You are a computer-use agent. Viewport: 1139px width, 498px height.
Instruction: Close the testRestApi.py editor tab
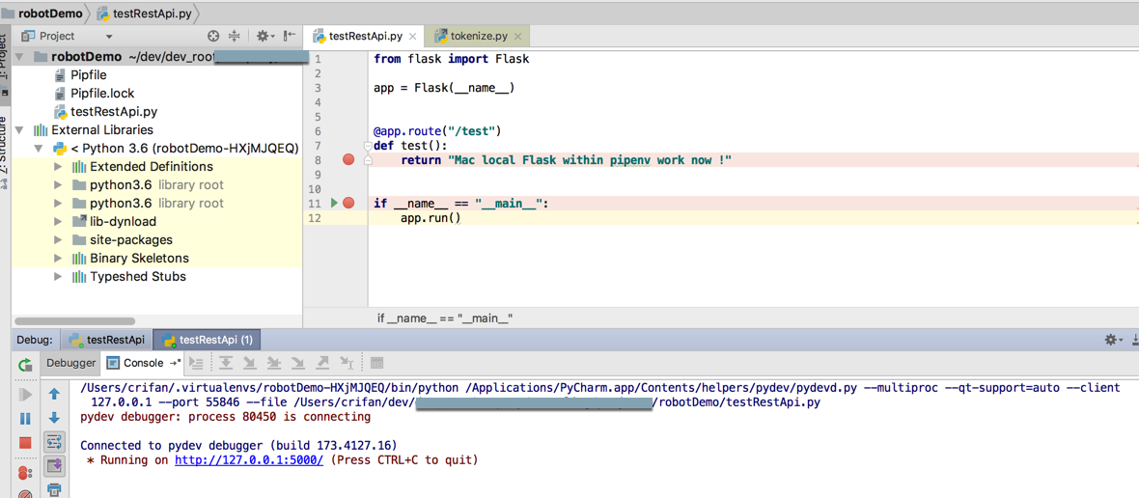[413, 37]
